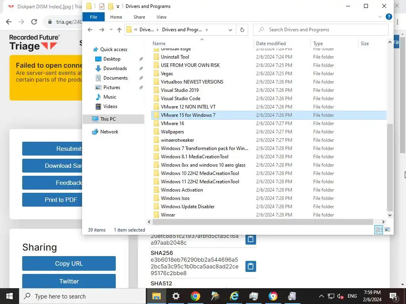This screenshot has width=406, height=304.
Task: Open the Share ribbon tab
Action: pos(139,17)
